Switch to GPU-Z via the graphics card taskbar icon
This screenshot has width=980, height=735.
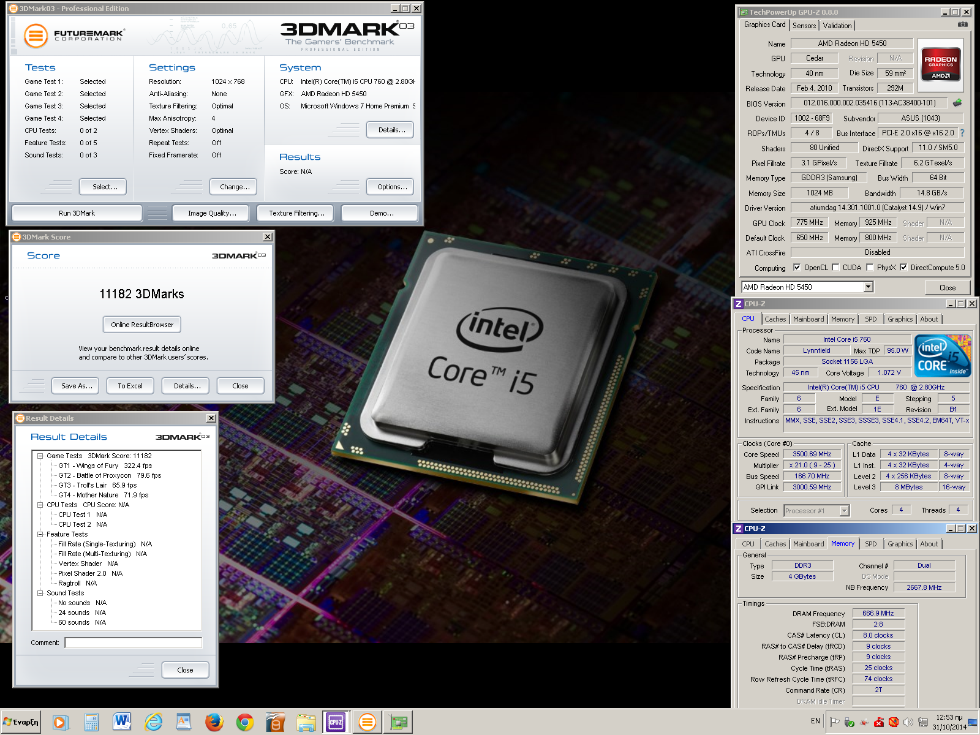point(399,723)
